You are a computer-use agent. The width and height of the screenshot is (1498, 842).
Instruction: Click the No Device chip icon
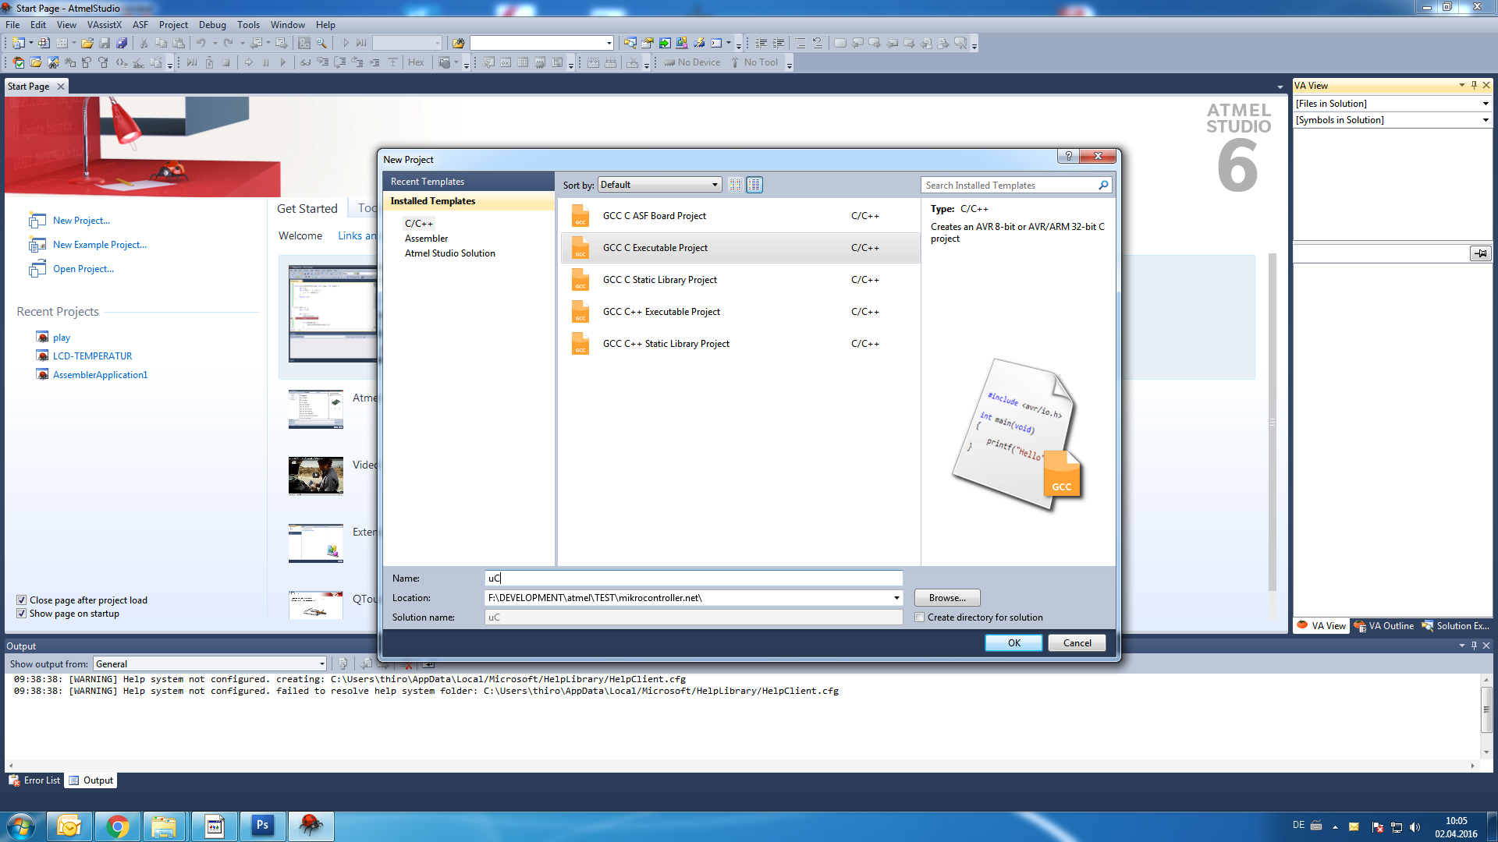coord(669,62)
